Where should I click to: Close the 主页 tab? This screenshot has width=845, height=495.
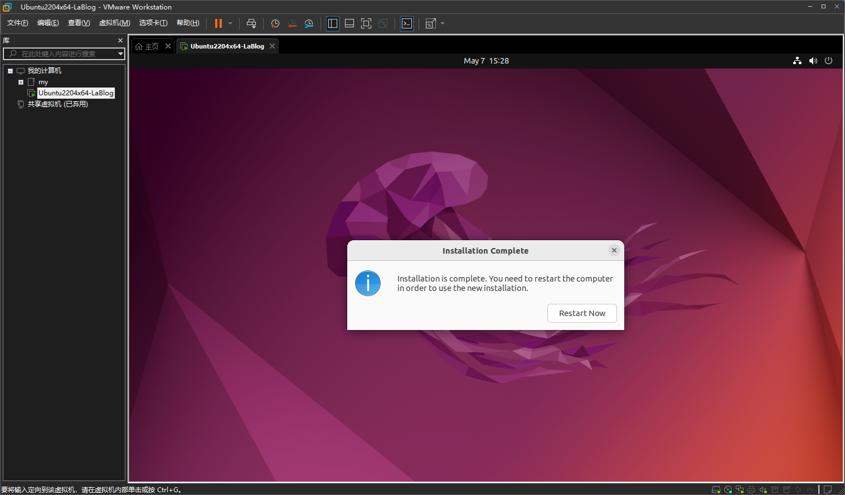pyautogui.click(x=168, y=46)
